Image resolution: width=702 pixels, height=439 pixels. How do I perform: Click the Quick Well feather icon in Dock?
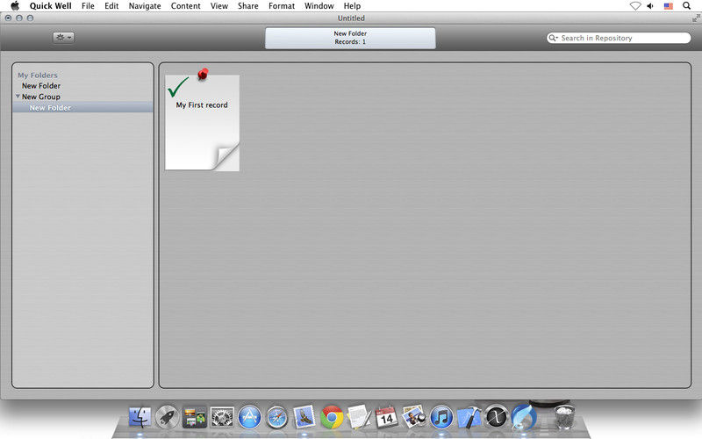click(524, 416)
